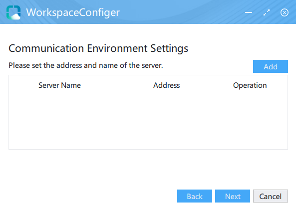Return to previous step with Back
296x207 pixels.
pyautogui.click(x=195, y=196)
